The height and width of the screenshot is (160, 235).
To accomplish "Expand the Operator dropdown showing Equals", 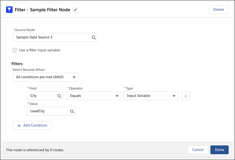I will coord(93,96).
